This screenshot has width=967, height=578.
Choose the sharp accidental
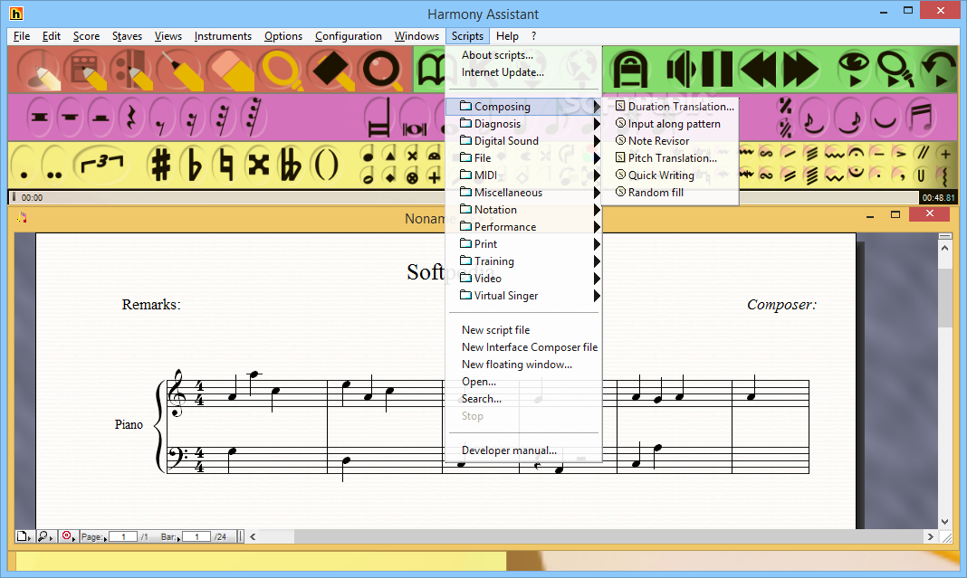(161, 165)
